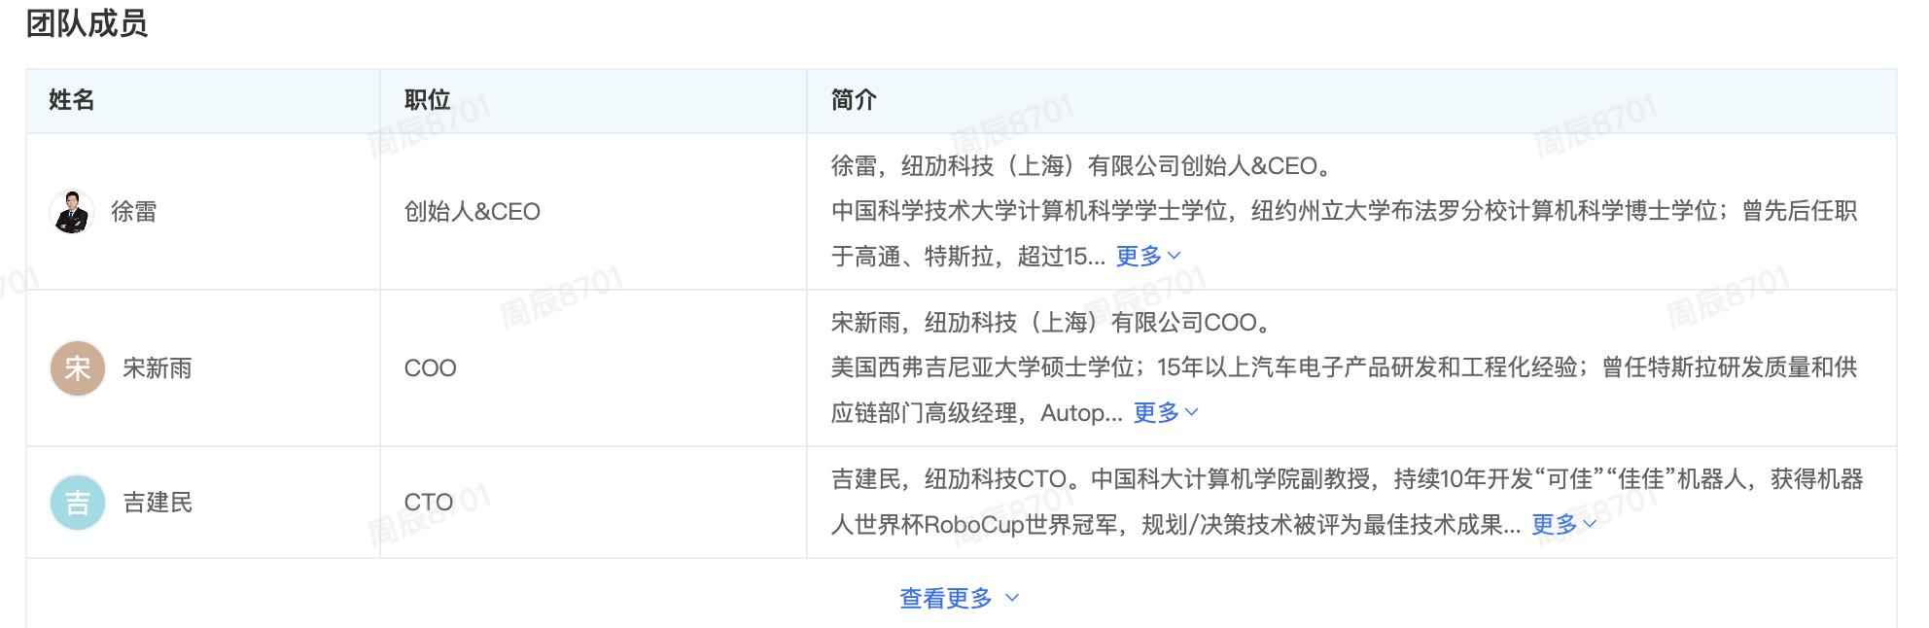This screenshot has height=628, width=1929.
Task: Click the 姓名 column header
Action: pyautogui.click(x=72, y=100)
